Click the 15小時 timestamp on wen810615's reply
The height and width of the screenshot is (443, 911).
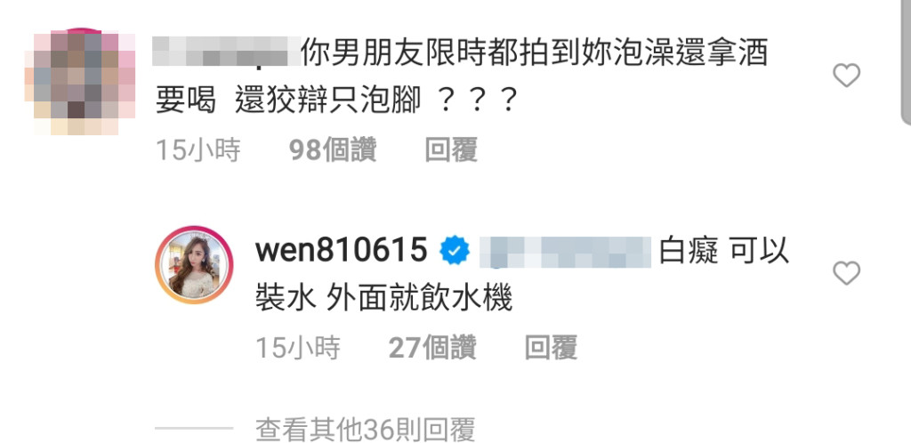298,348
